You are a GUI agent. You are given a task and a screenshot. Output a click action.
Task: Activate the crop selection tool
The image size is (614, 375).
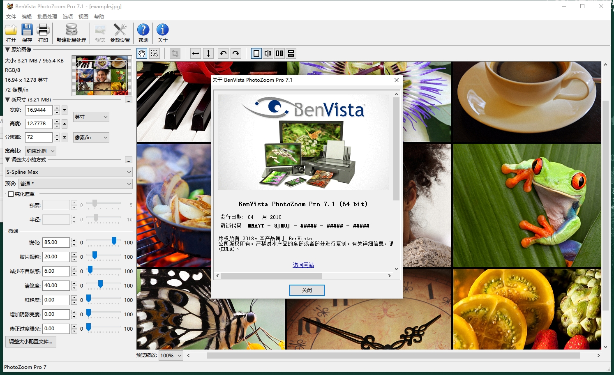point(154,53)
